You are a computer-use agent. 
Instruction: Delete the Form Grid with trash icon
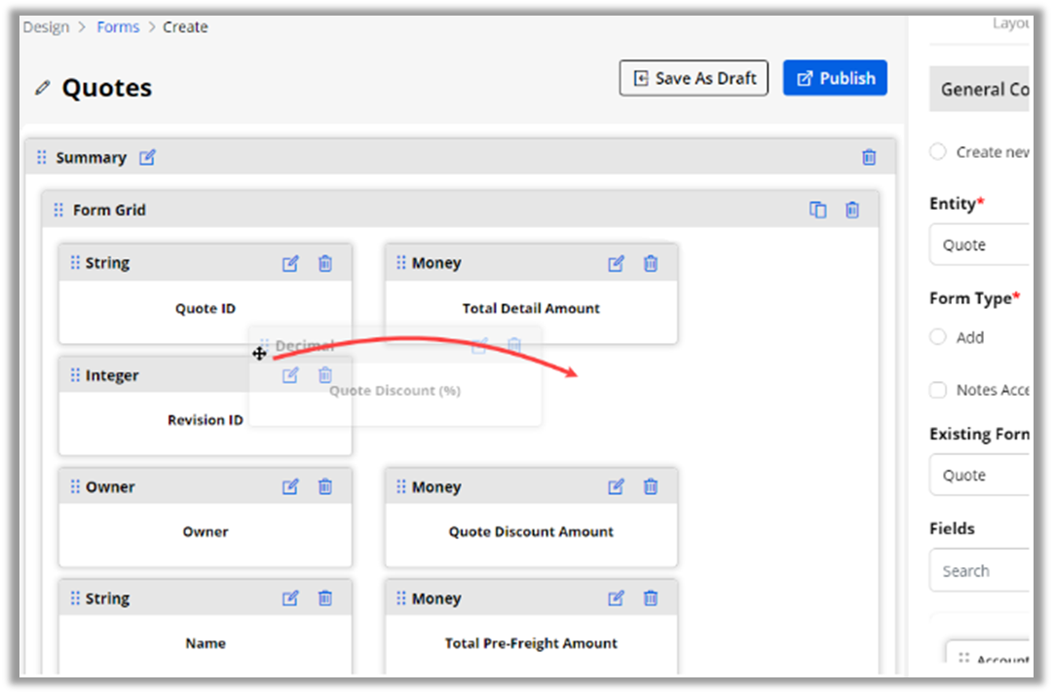pyautogui.click(x=852, y=210)
